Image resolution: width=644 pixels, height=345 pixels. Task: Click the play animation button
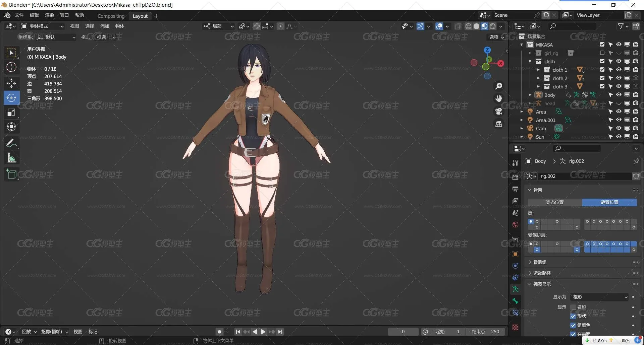coord(263,332)
